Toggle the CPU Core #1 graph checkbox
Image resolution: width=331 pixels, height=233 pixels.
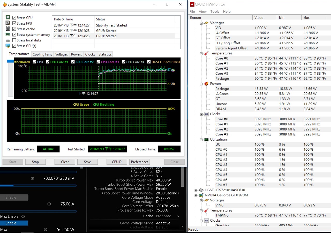coord(48,62)
